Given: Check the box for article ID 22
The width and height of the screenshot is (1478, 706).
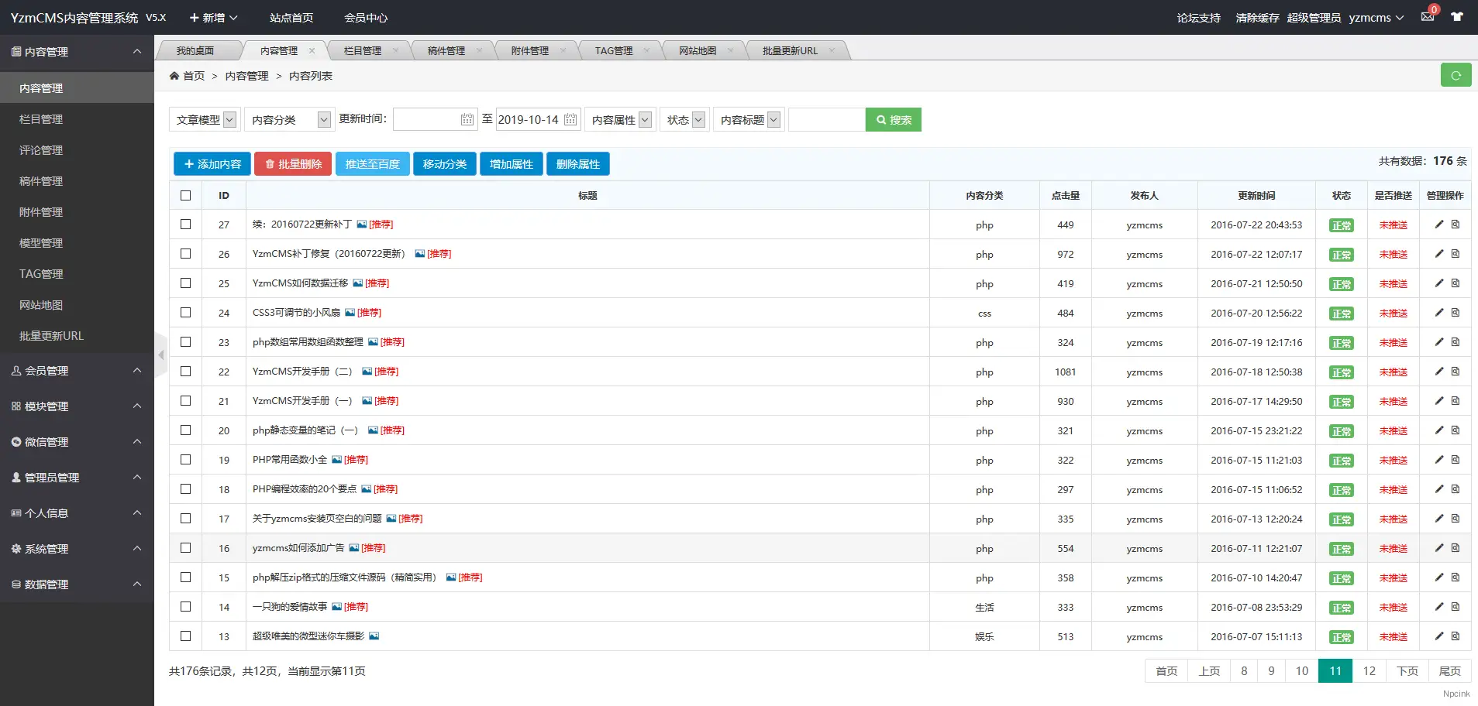Looking at the screenshot, I should (x=185, y=372).
